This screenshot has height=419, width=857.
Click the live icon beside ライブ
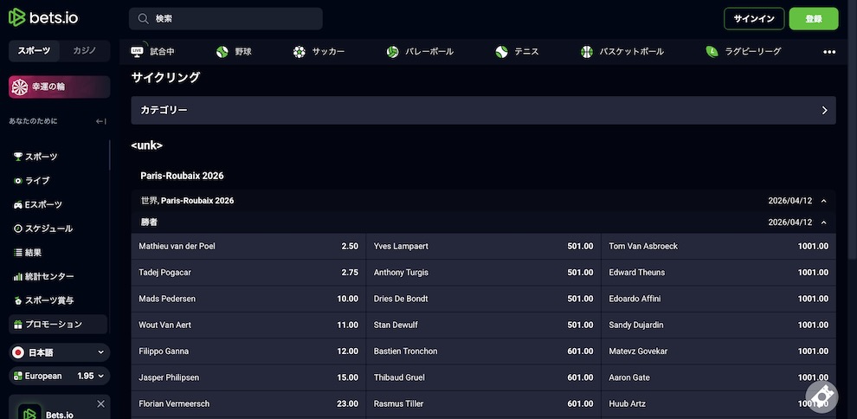pyautogui.click(x=18, y=181)
